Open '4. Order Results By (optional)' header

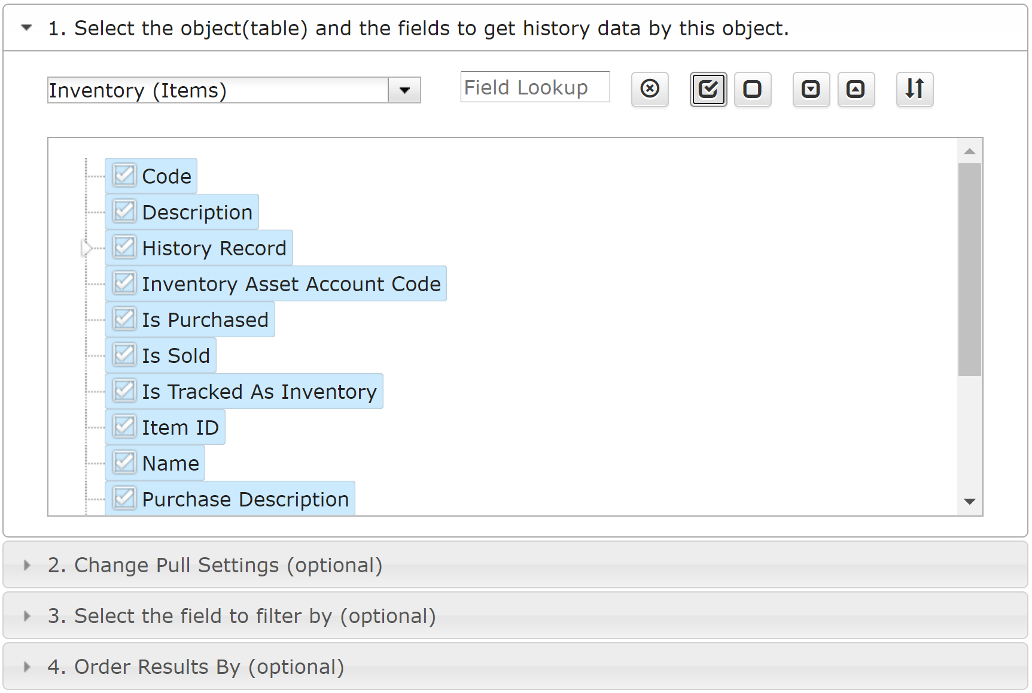point(515,667)
